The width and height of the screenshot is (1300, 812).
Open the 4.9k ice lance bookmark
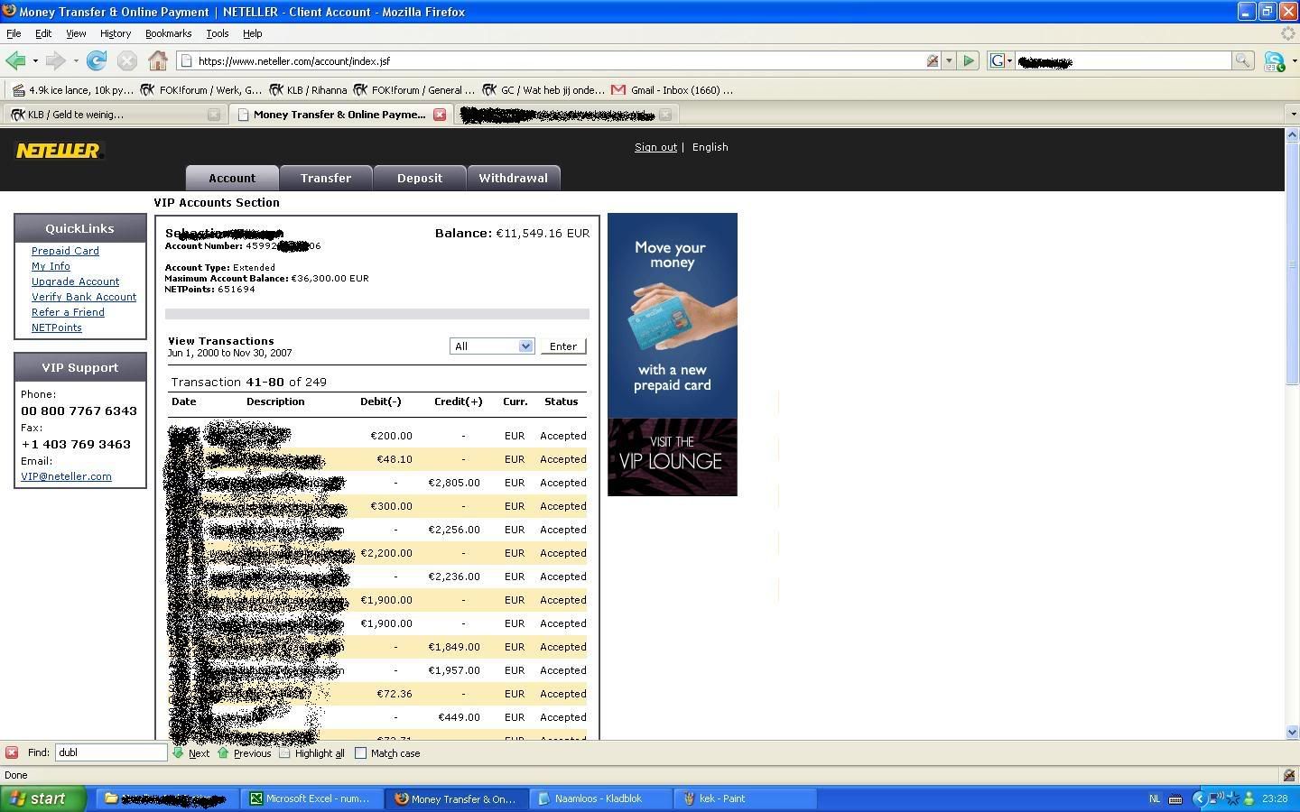pos(72,89)
